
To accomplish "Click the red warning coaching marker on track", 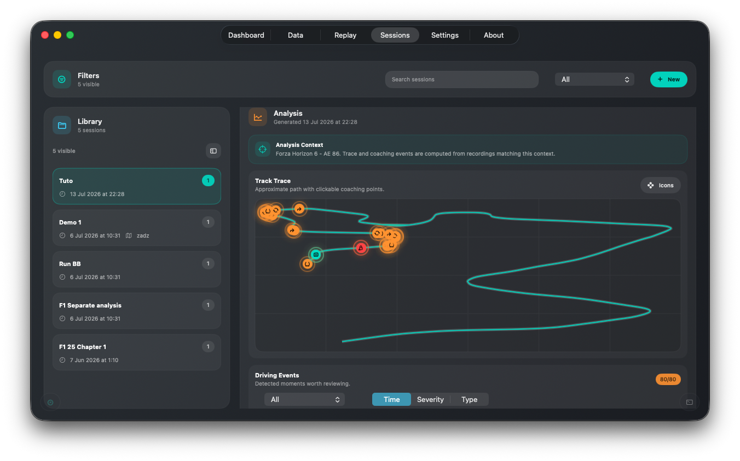I will [361, 248].
